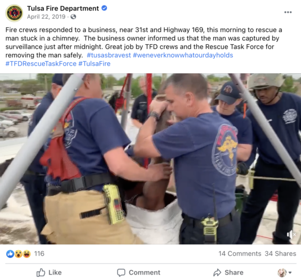Open the three-dot post options menu

288,12
